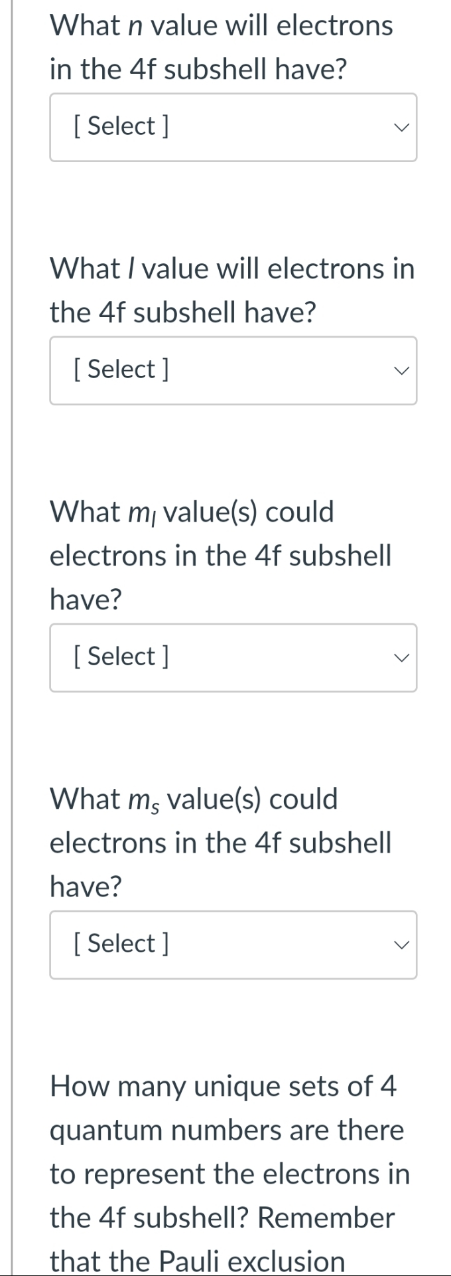451x1276 pixels.
Task: Click the ml value(s) question text
Action: (219, 555)
